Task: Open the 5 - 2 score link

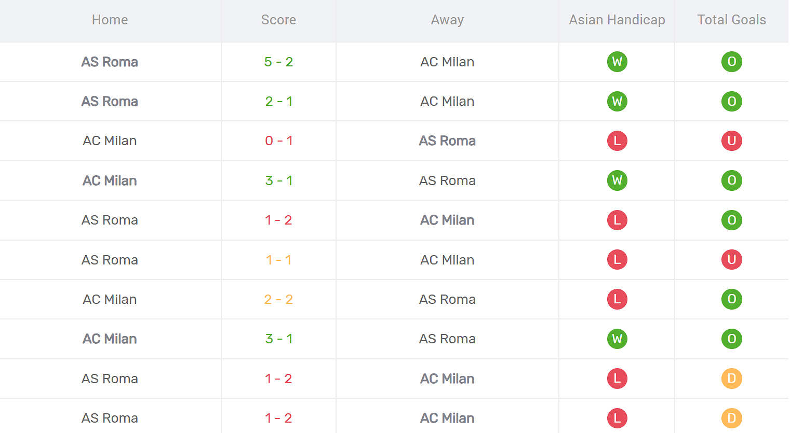Action: (278, 62)
